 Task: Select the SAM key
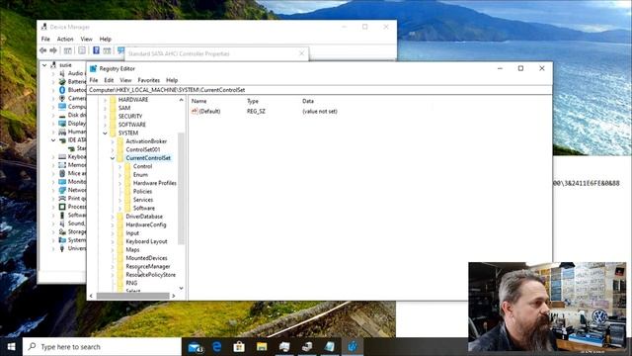coord(124,108)
